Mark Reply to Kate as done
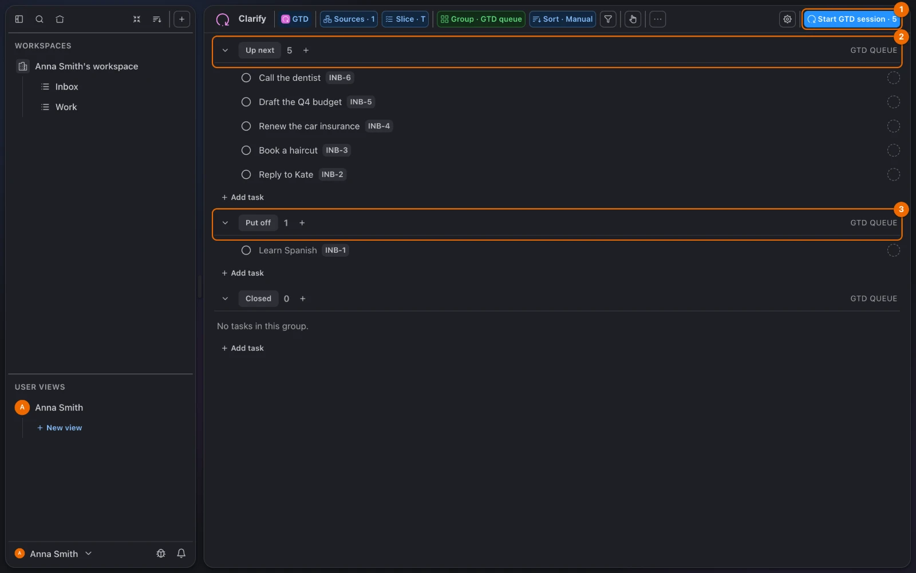 (x=246, y=175)
